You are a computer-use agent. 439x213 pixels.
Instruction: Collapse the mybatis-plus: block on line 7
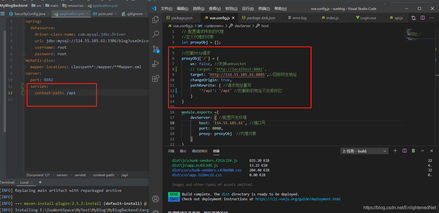pyautogui.click(x=24, y=60)
